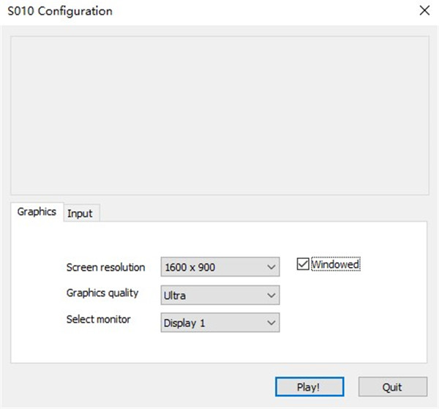The height and width of the screenshot is (409, 439).
Task: Open the Select monitor dropdown
Action: click(219, 323)
